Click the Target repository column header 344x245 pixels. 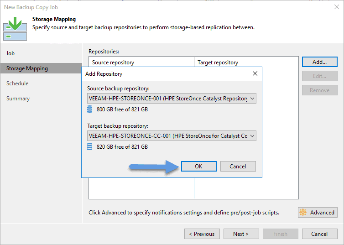point(240,63)
